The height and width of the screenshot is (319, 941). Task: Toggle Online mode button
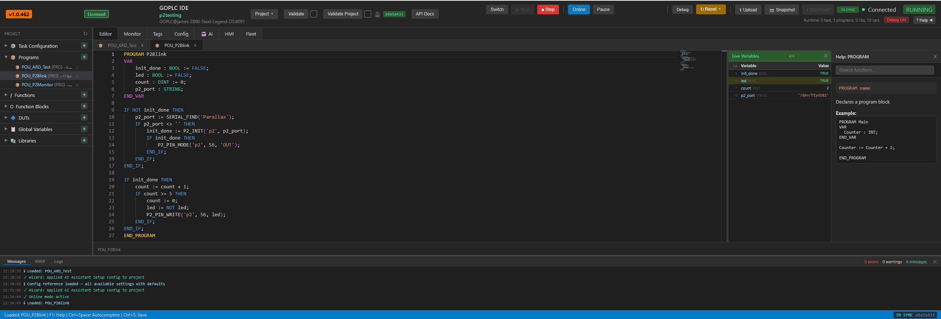579,10
